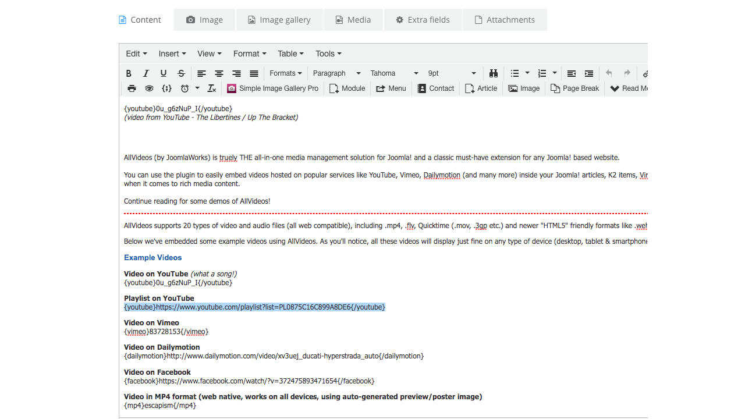Viewport: 745px width, 419px height.
Task: Click the Simple Image Gallery Pro button
Action: pos(272,88)
